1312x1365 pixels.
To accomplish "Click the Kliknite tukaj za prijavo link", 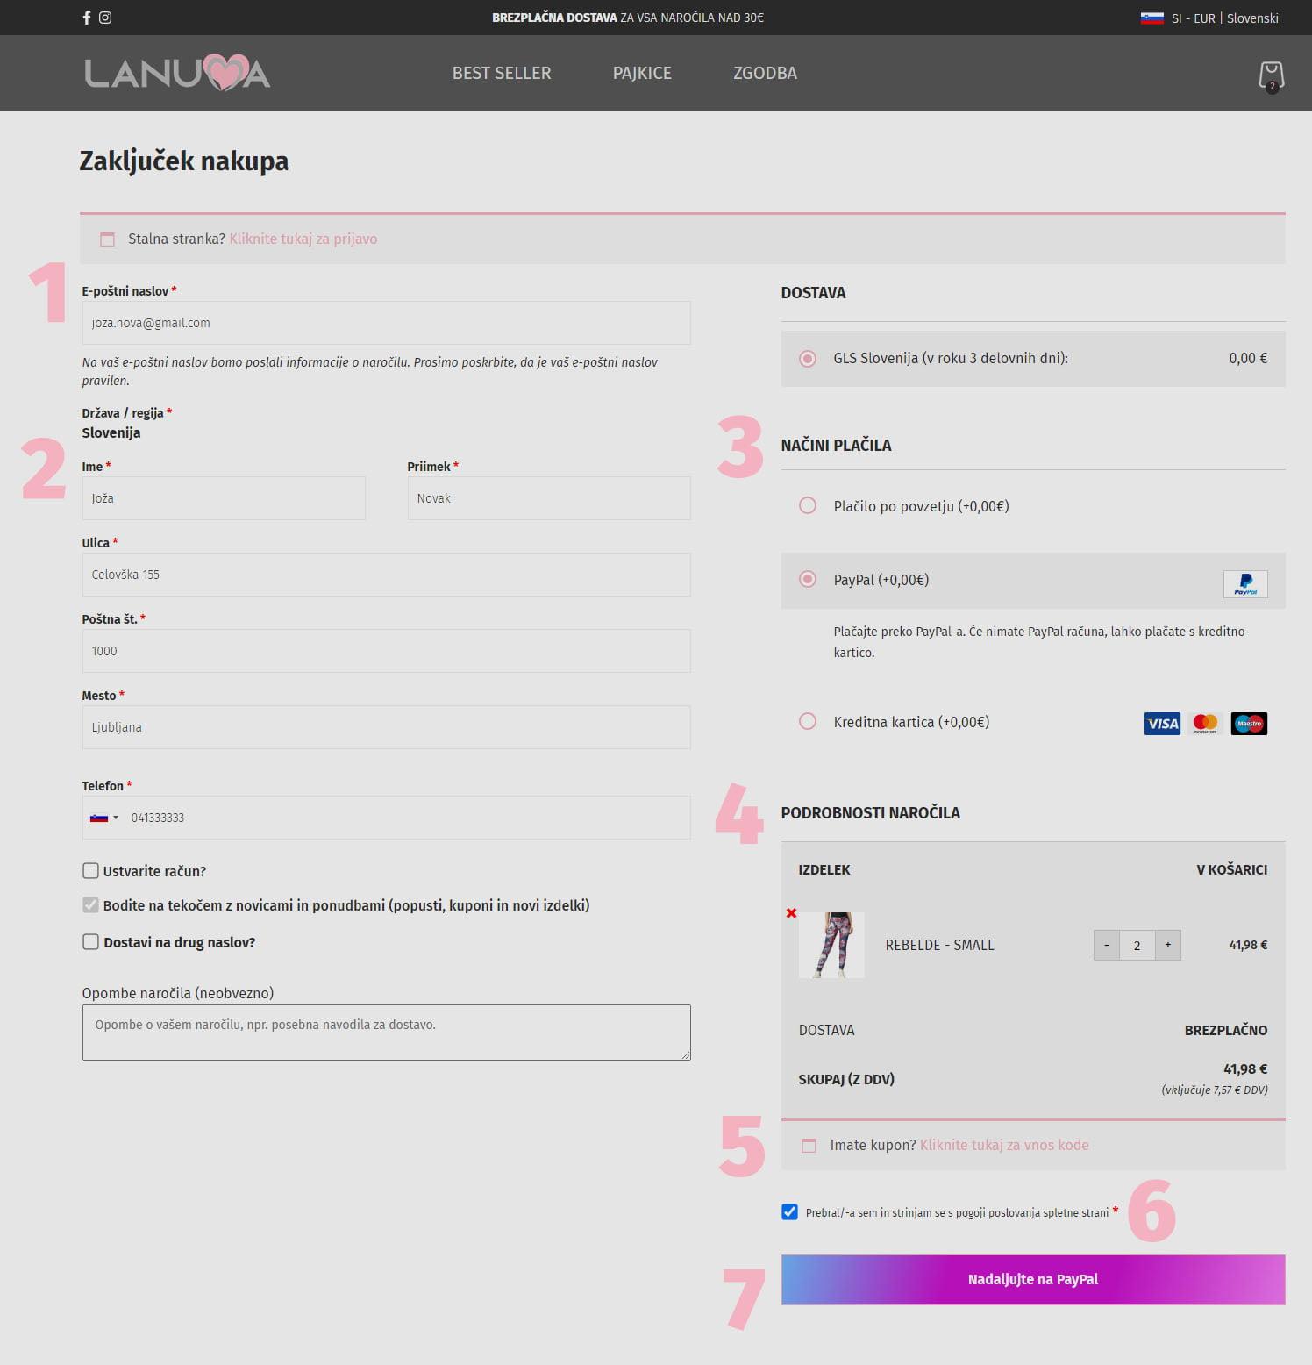I will tap(303, 239).
